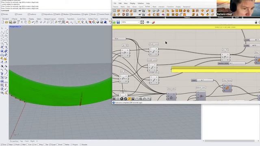Open the Perspective viewport title dropdown
This screenshot has width=260, height=146.
click(20, 27)
